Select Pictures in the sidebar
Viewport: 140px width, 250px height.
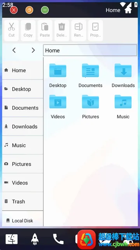tap(23, 164)
